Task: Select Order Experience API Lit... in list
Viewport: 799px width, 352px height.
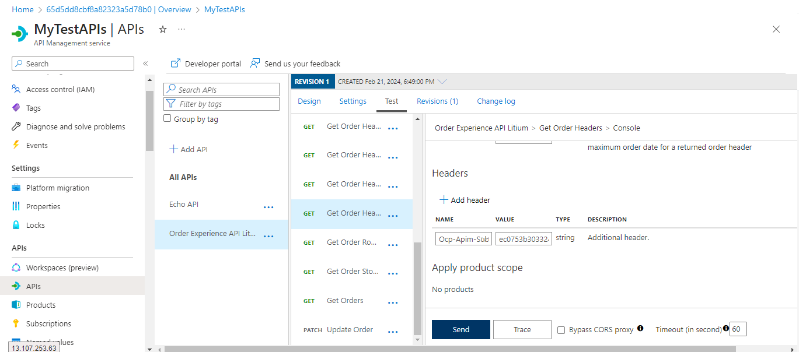Action: (x=212, y=234)
